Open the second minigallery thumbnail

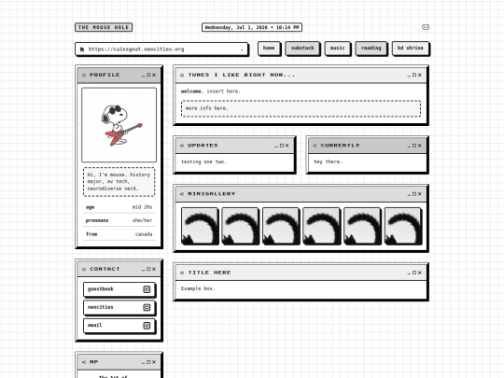[x=241, y=226]
